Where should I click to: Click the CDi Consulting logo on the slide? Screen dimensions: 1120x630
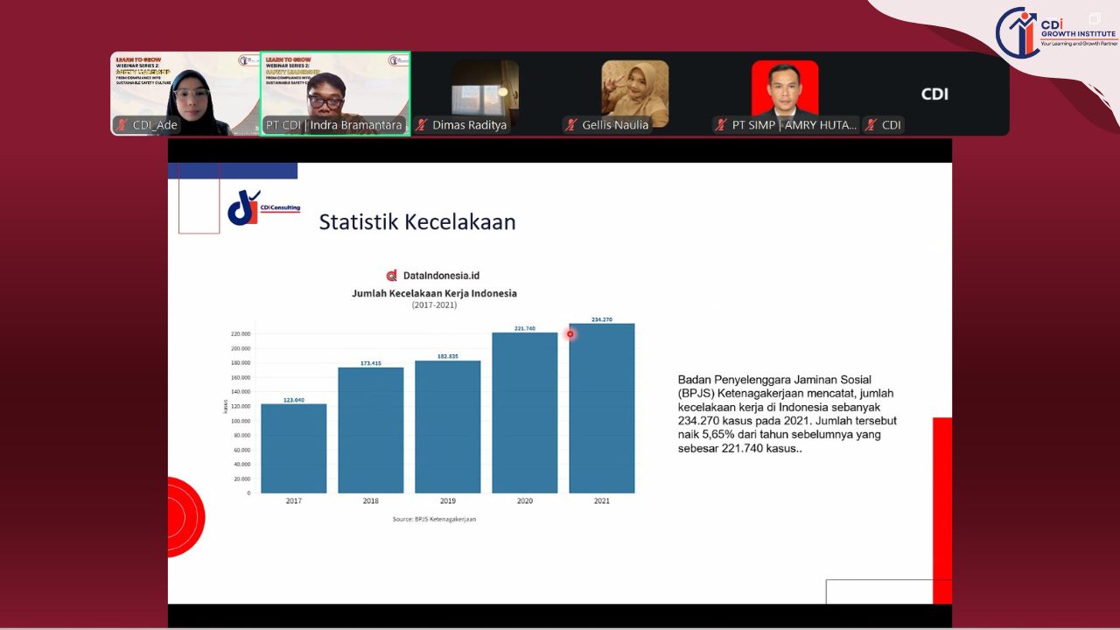click(263, 208)
